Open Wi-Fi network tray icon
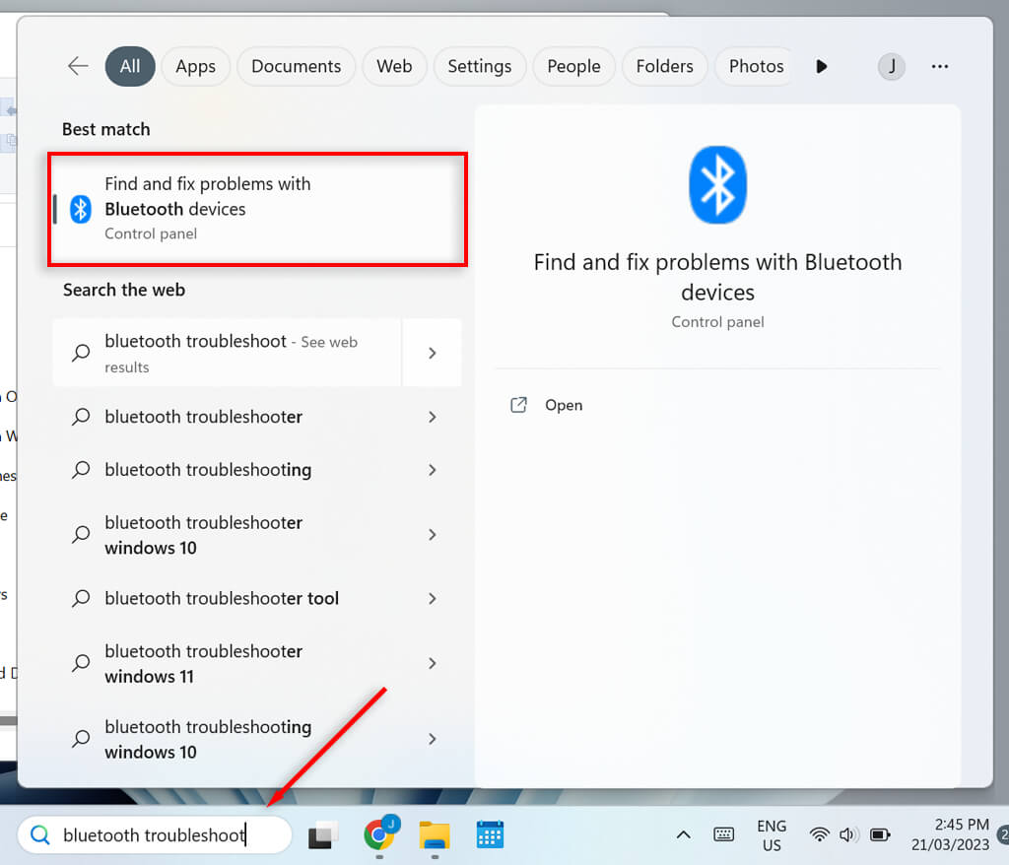 819,834
